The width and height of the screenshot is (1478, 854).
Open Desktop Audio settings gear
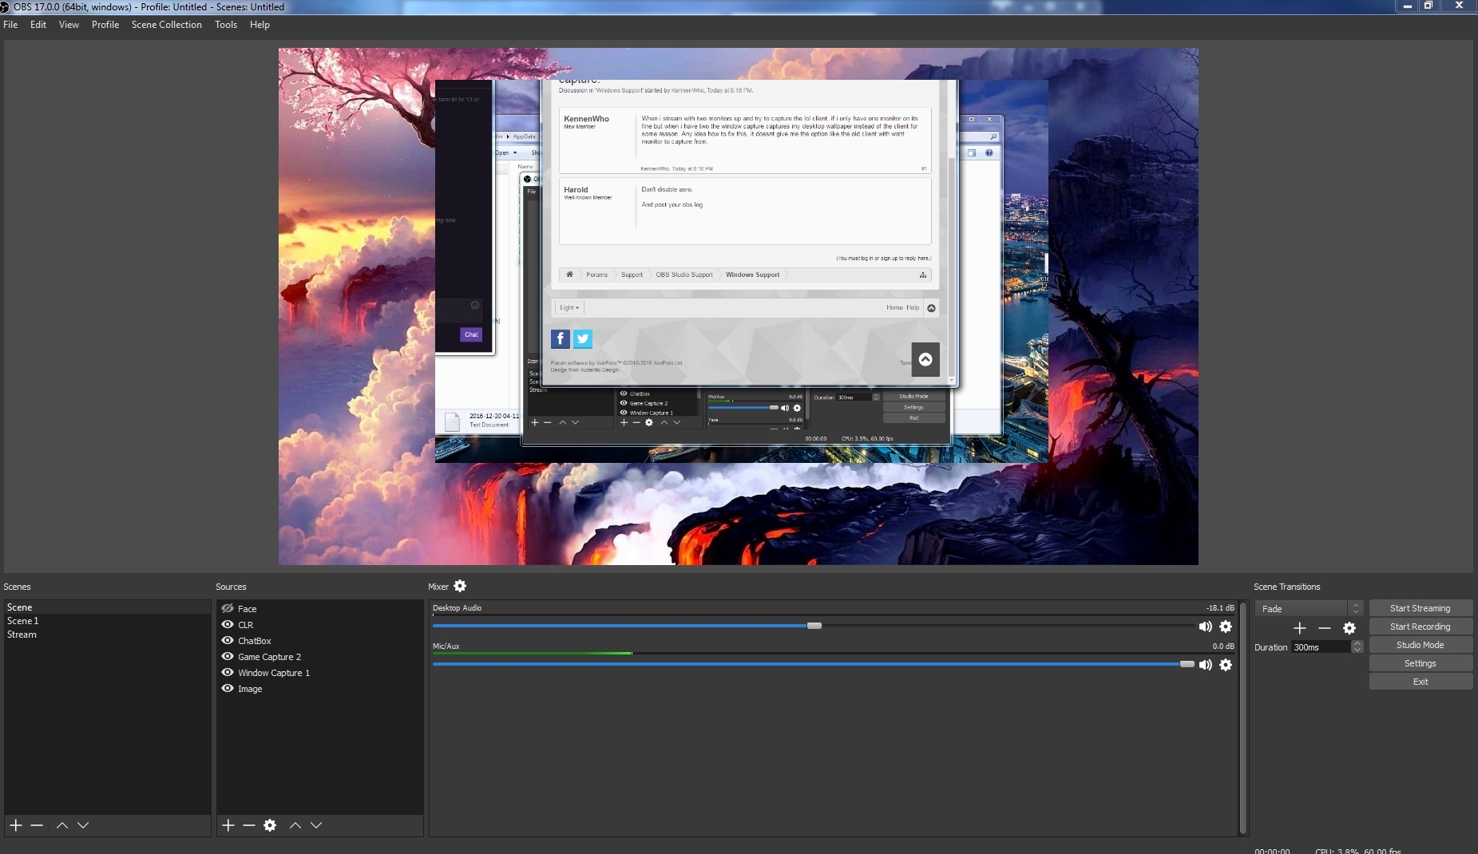click(1226, 627)
